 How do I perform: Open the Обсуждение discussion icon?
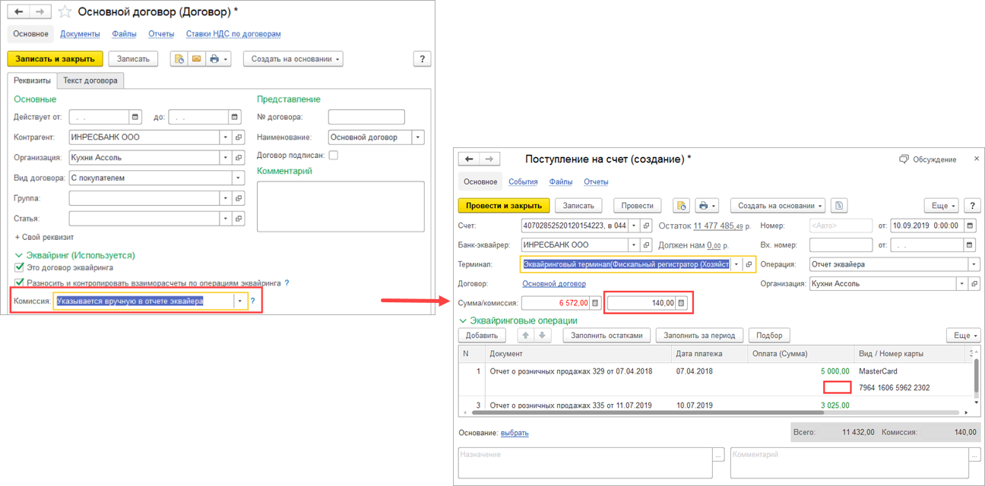click(x=904, y=159)
